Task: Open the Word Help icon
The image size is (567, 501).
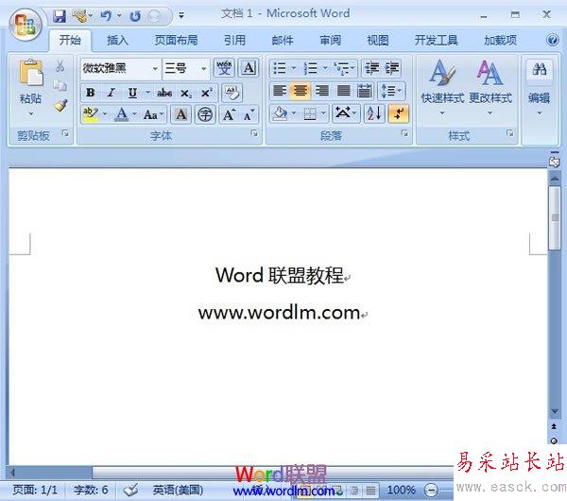Action: pyautogui.click(x=552, y=40)
